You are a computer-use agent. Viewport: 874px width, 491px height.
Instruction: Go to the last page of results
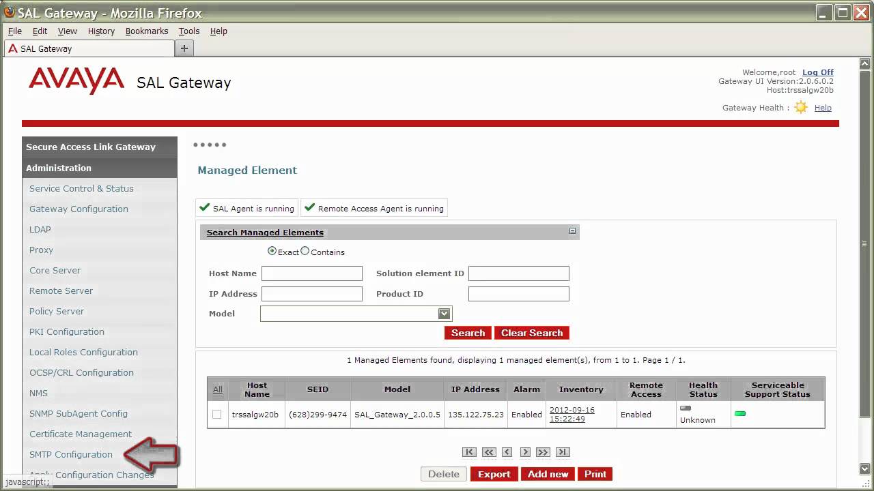(x=563, y=452)
